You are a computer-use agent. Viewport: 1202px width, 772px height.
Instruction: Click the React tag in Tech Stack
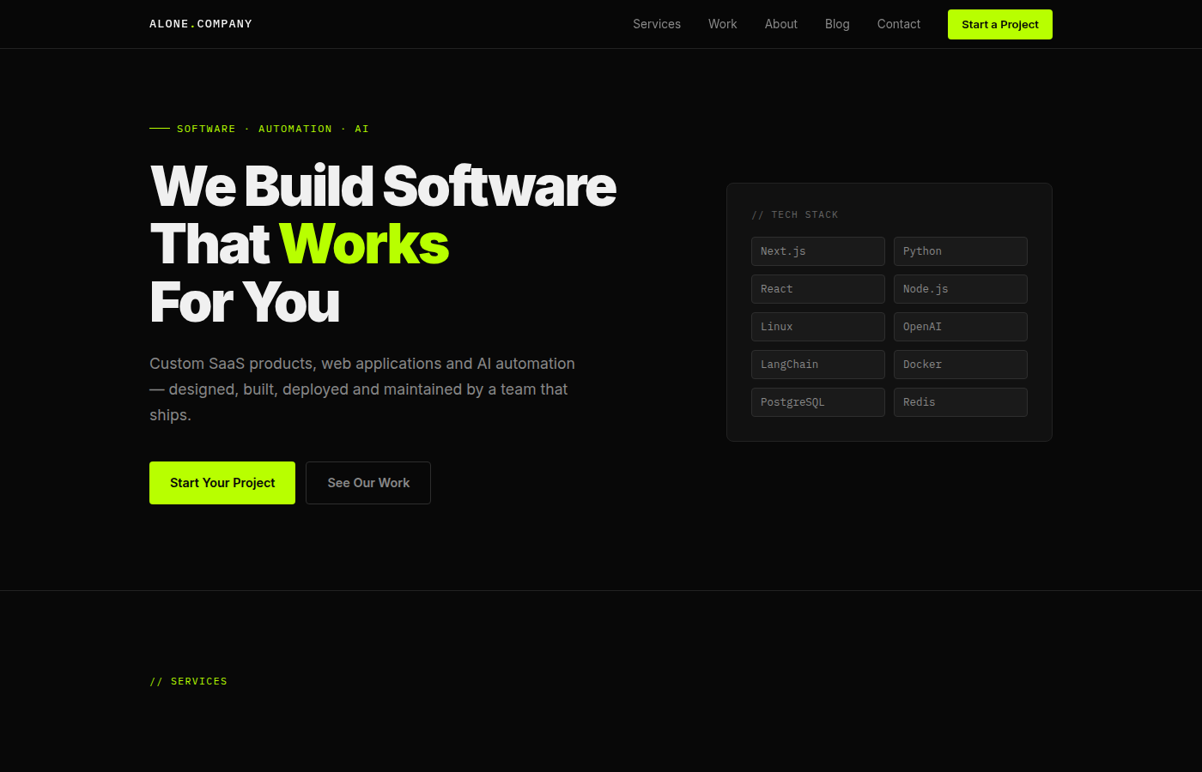[817, 288]
